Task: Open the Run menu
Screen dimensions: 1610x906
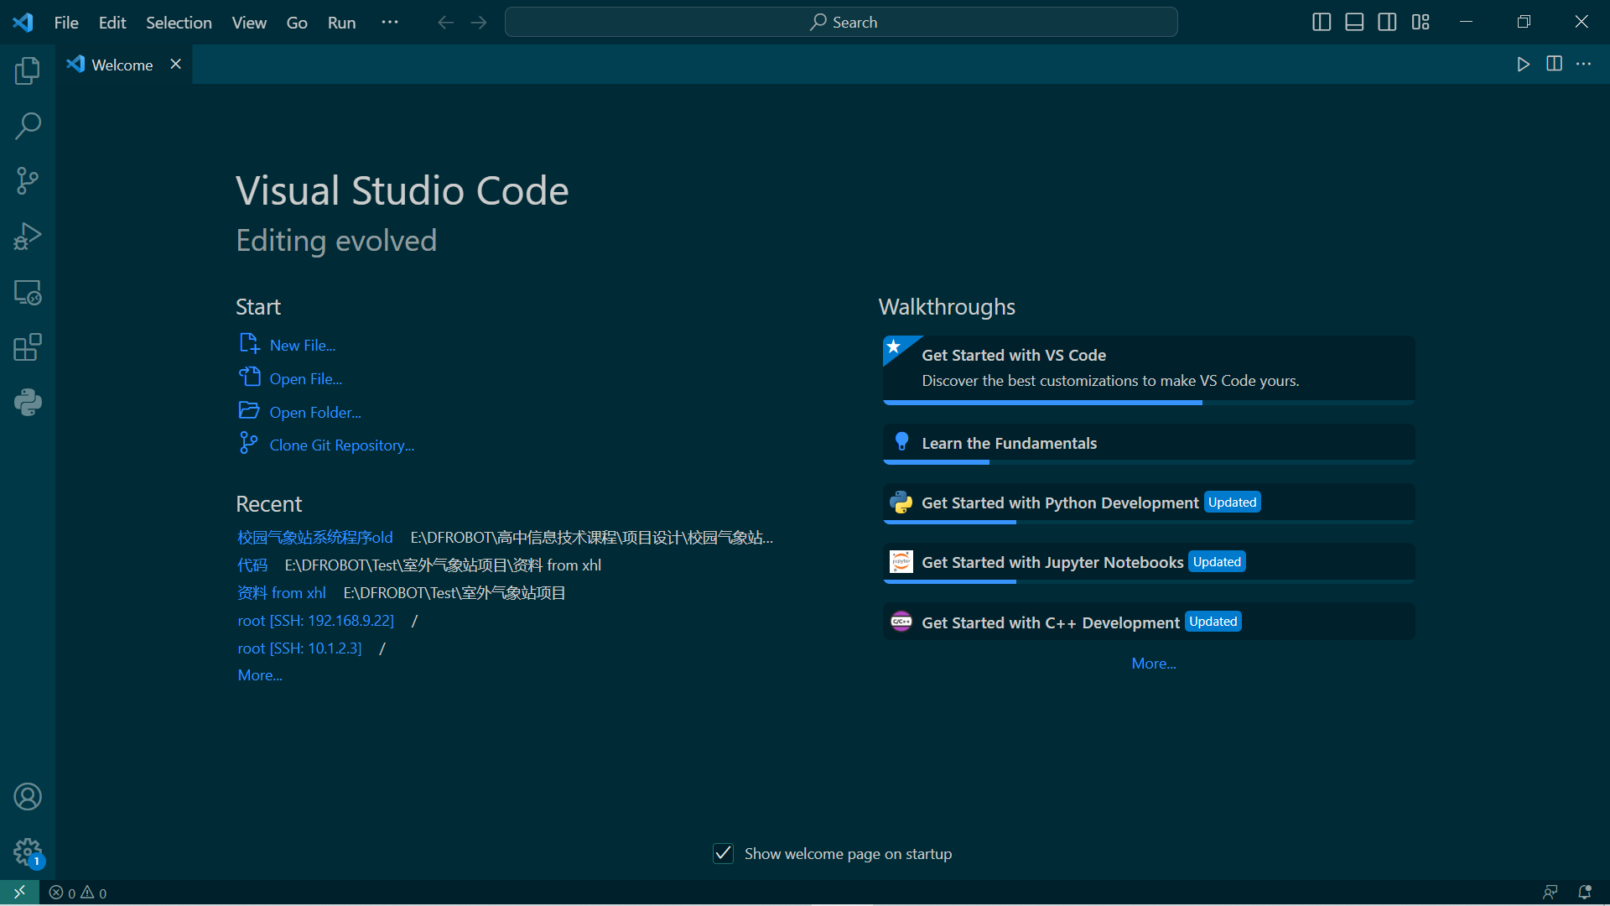Action: [340, 23]
